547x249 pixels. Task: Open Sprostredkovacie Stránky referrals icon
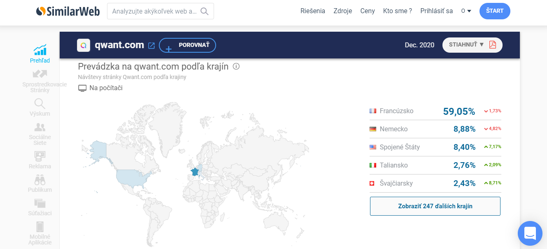[x=40, y=74]
